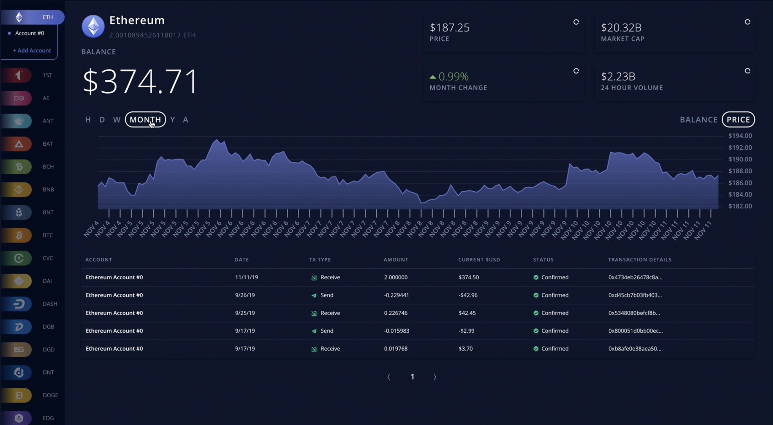Click the $374.71 balance value
This screenshot has width=773, height=425.
point(140,82)
